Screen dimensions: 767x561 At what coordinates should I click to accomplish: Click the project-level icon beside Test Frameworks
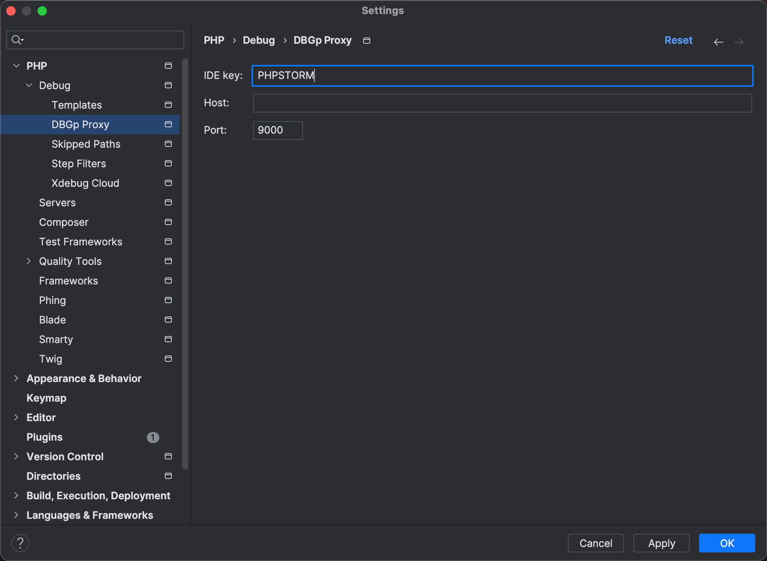coord(168,241)
